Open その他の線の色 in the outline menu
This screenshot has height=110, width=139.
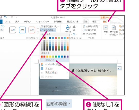tap(55, 65)
